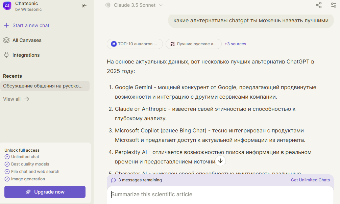This screenshot has width=340, height=204.
Task: Open the share icon at top right
Action: (318, 5)
